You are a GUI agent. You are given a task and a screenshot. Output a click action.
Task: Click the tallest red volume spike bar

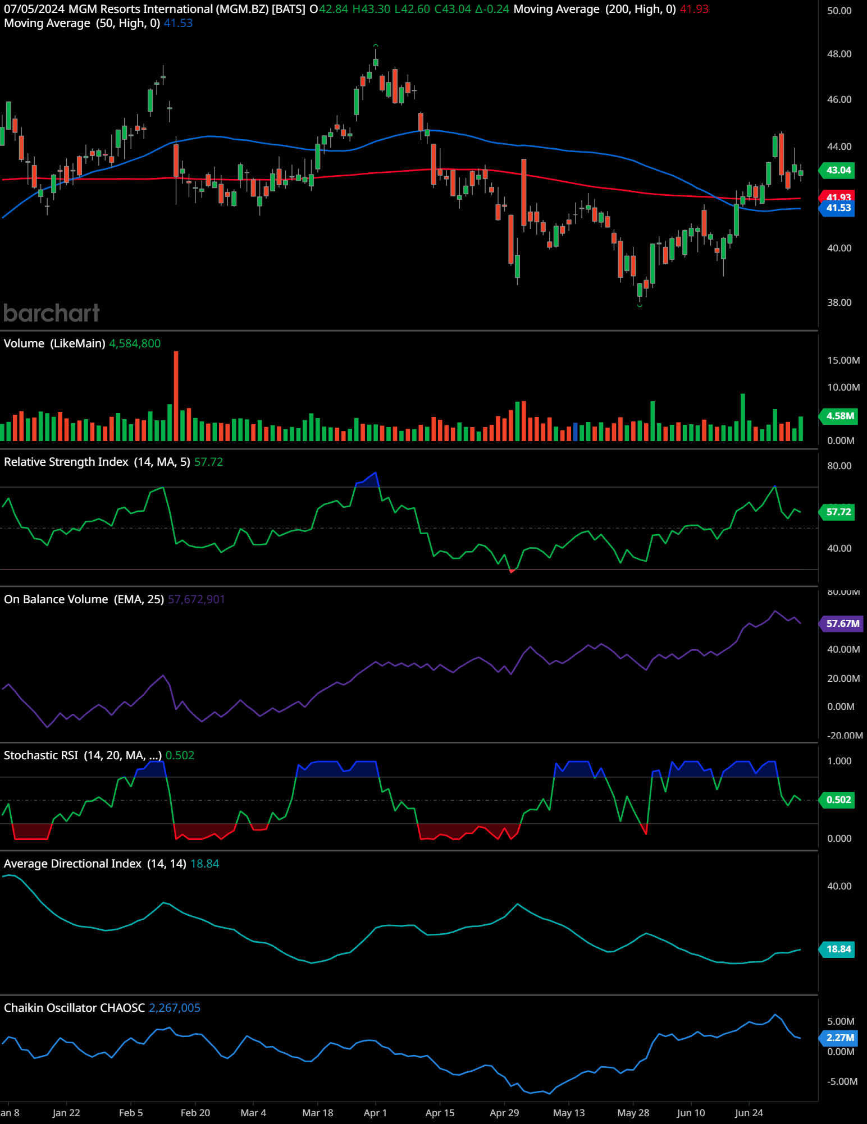pos(176,396)
